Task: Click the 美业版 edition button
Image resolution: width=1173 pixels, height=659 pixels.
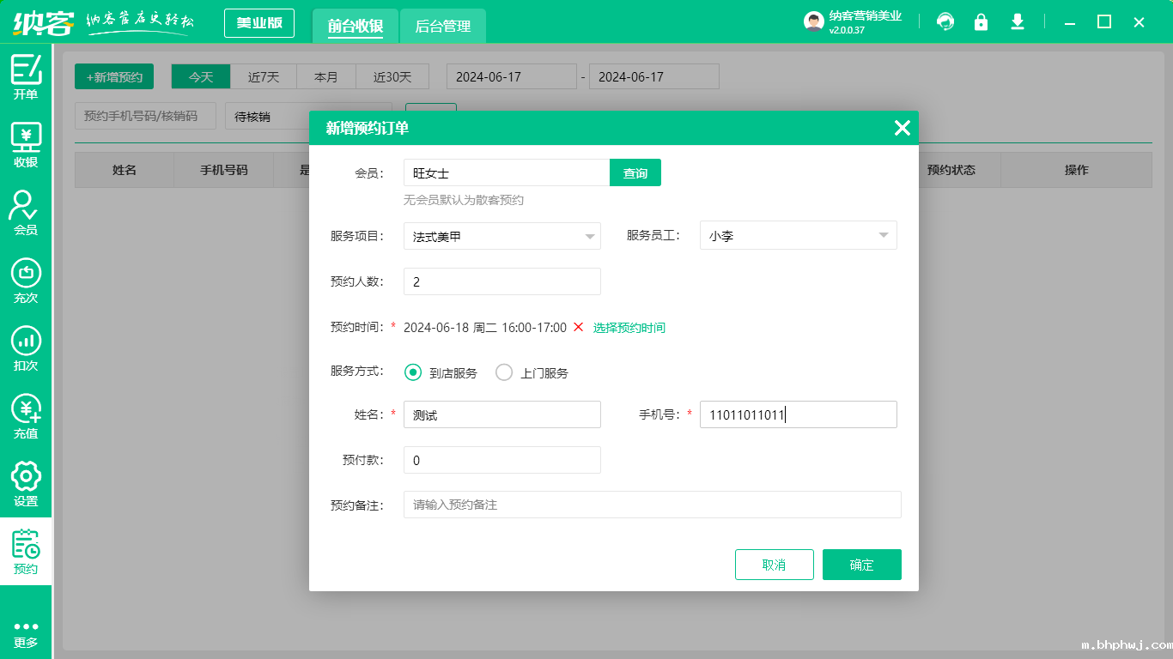Action: [259, 23]
